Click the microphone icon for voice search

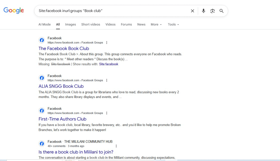203,11
